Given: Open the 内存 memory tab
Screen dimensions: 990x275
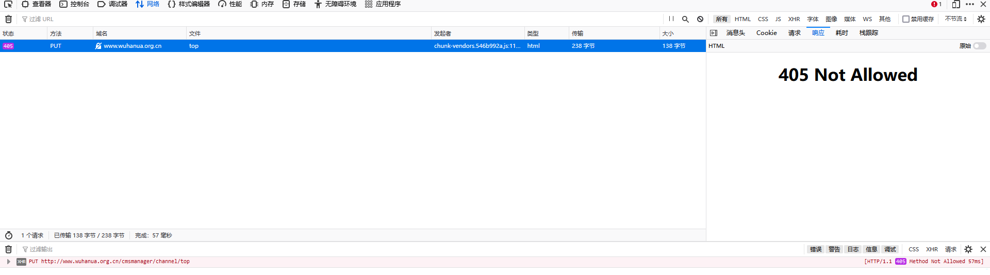Looking at the screenshot, I should tap(262, 4).
